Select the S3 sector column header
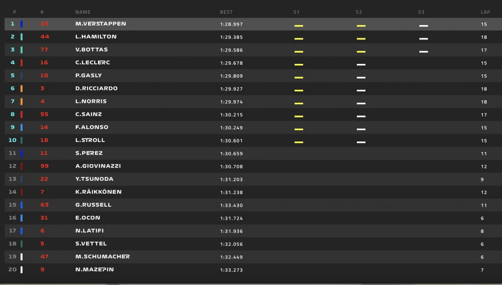This screenshot has height=285, width=502. click(x=421, y=12)
